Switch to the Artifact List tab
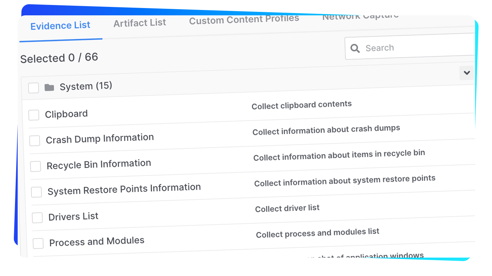492x276 pixels. click(140, 23)
